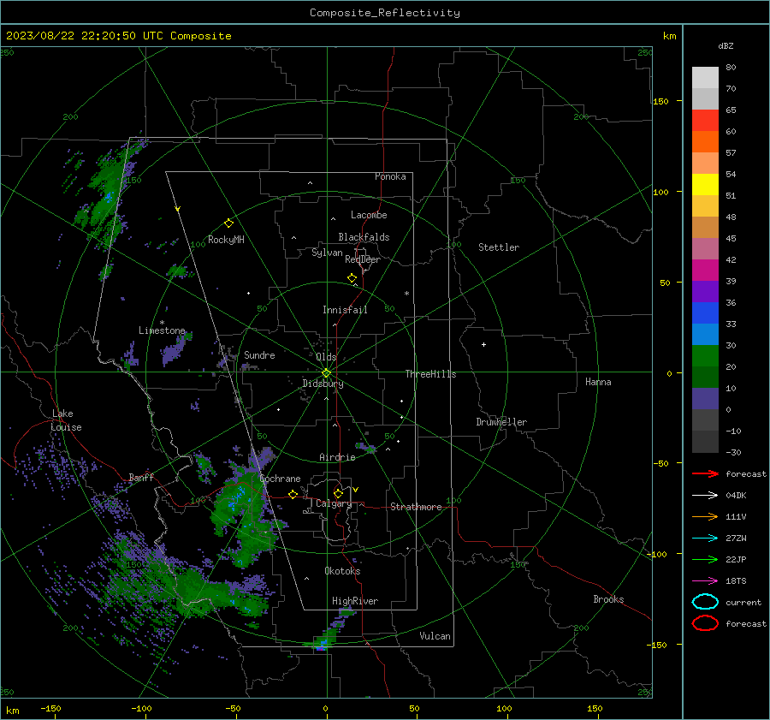Pick the magenta swatch below the 42 dBZ label
Screen dimensions: 770x720
point(705,271)
